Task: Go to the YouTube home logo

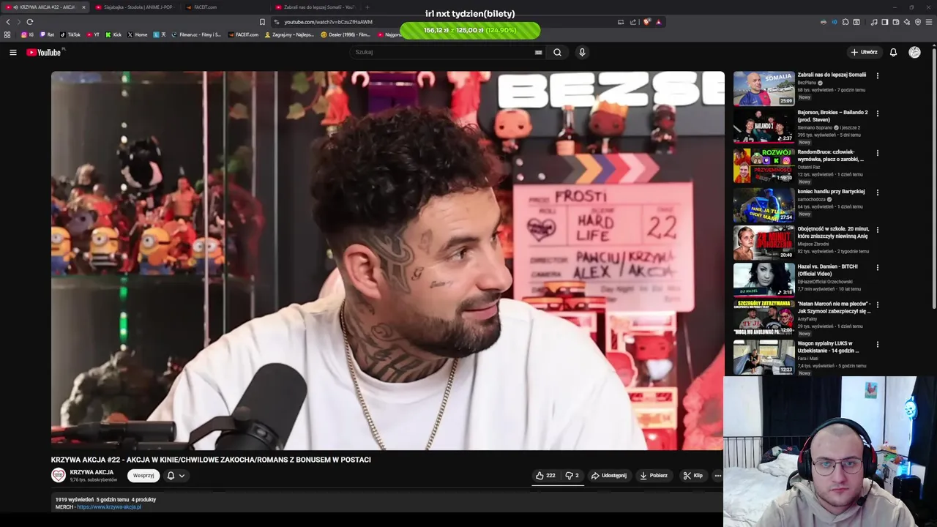Action: click(45, 52)
